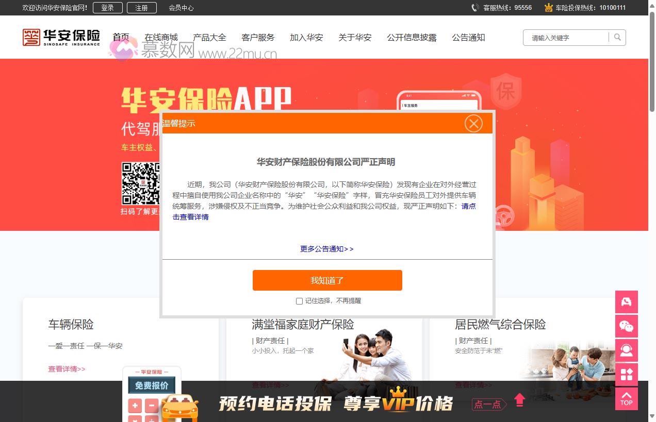Open the customer service headset icon
This screenshot has width=656, height=422.
(626, 350)
